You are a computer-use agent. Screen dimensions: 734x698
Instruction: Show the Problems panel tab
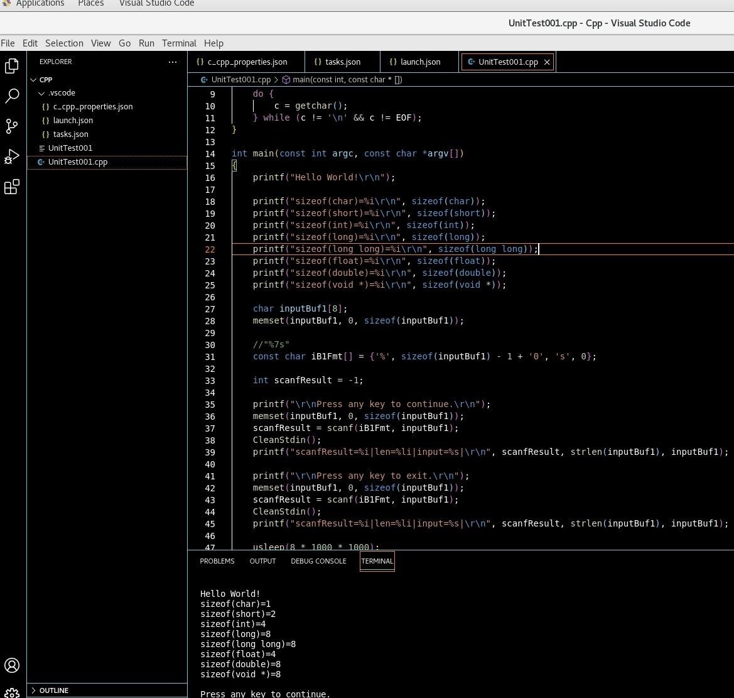pos(217,561)
